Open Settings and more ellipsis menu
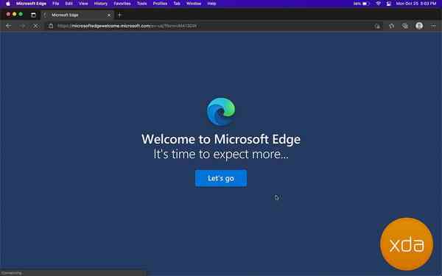Image resolution: width=442 pixels, height=276 pixels. click(433, 26)
